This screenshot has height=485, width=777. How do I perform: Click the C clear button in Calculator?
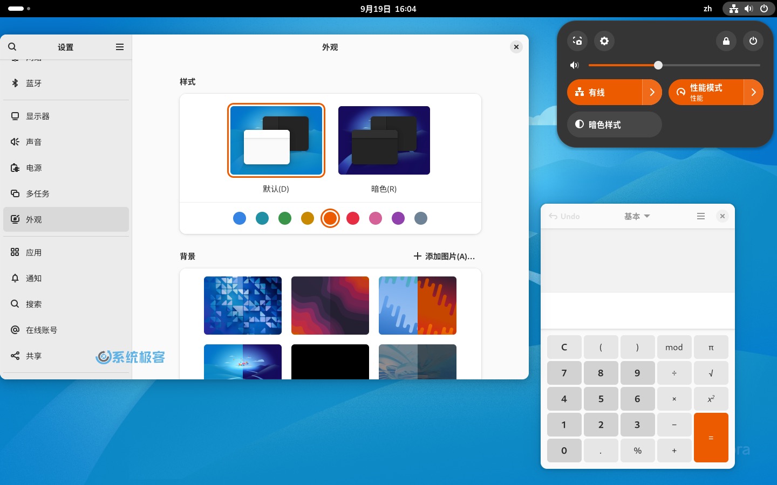click(564, 347)
